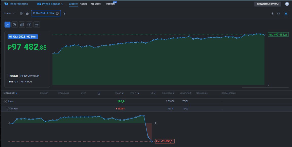Sort by the Символ column header
This screenshot has width=292, height=147.
tap(44, 93)
